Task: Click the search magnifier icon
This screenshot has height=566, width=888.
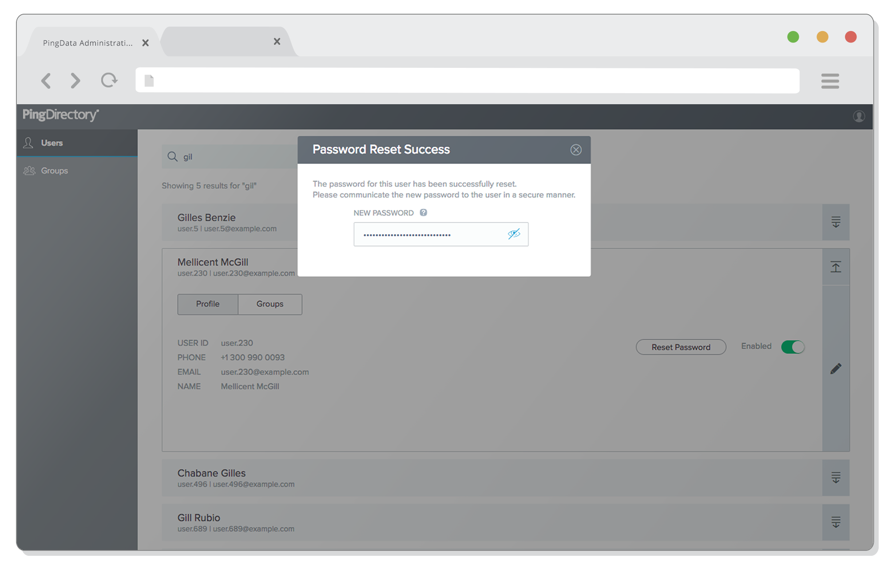Action: pyautogui.click(x=172, y=157)
